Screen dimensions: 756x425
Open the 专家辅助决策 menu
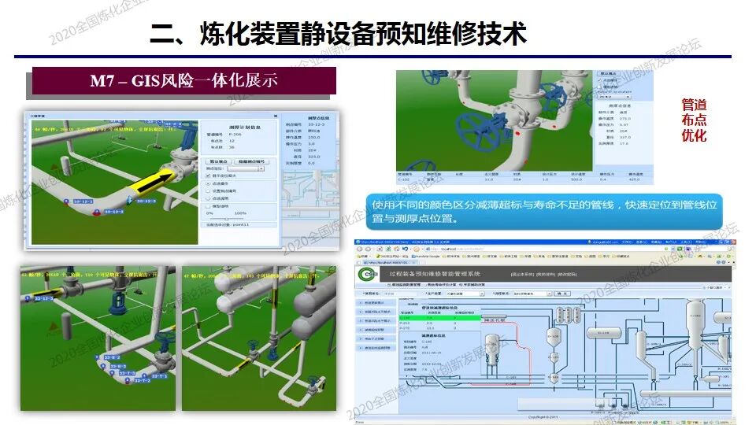[472, 285]
